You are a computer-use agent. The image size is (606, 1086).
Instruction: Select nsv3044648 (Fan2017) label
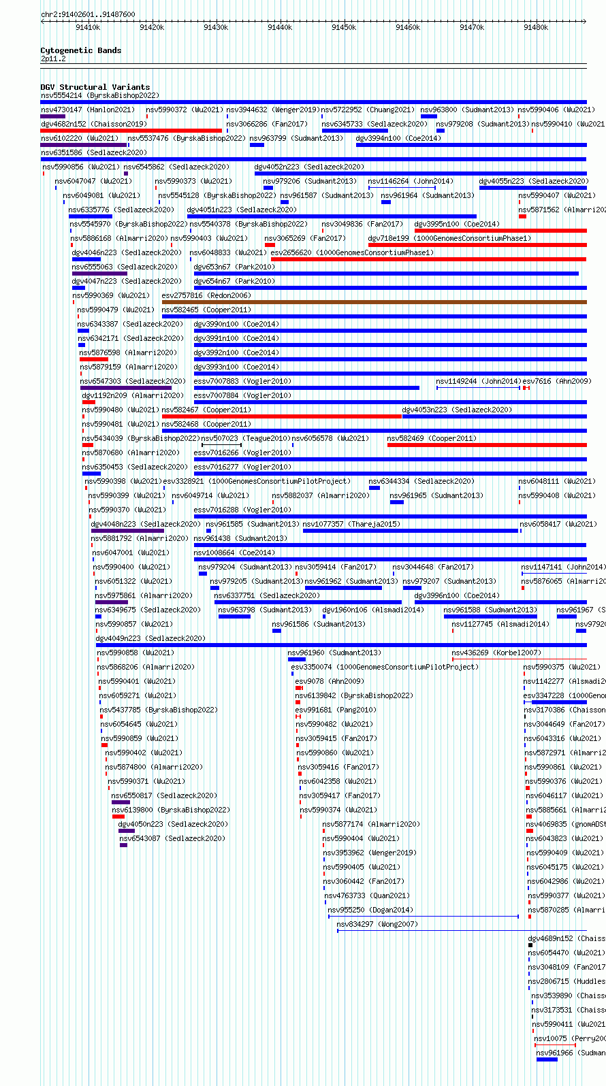pos(433,567)
